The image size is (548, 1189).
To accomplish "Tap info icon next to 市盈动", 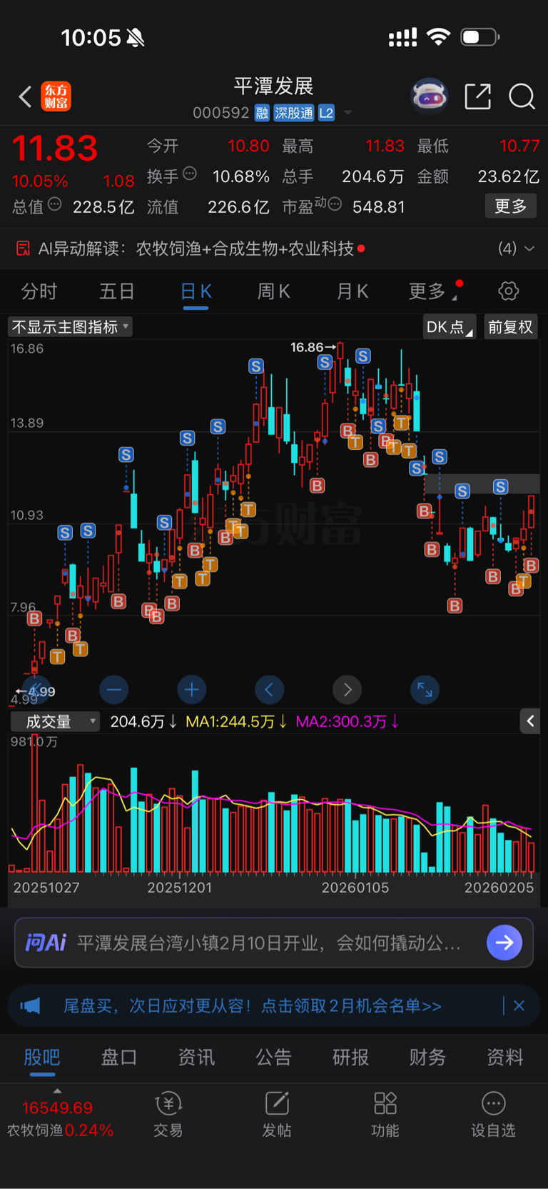I will [335, 205].
